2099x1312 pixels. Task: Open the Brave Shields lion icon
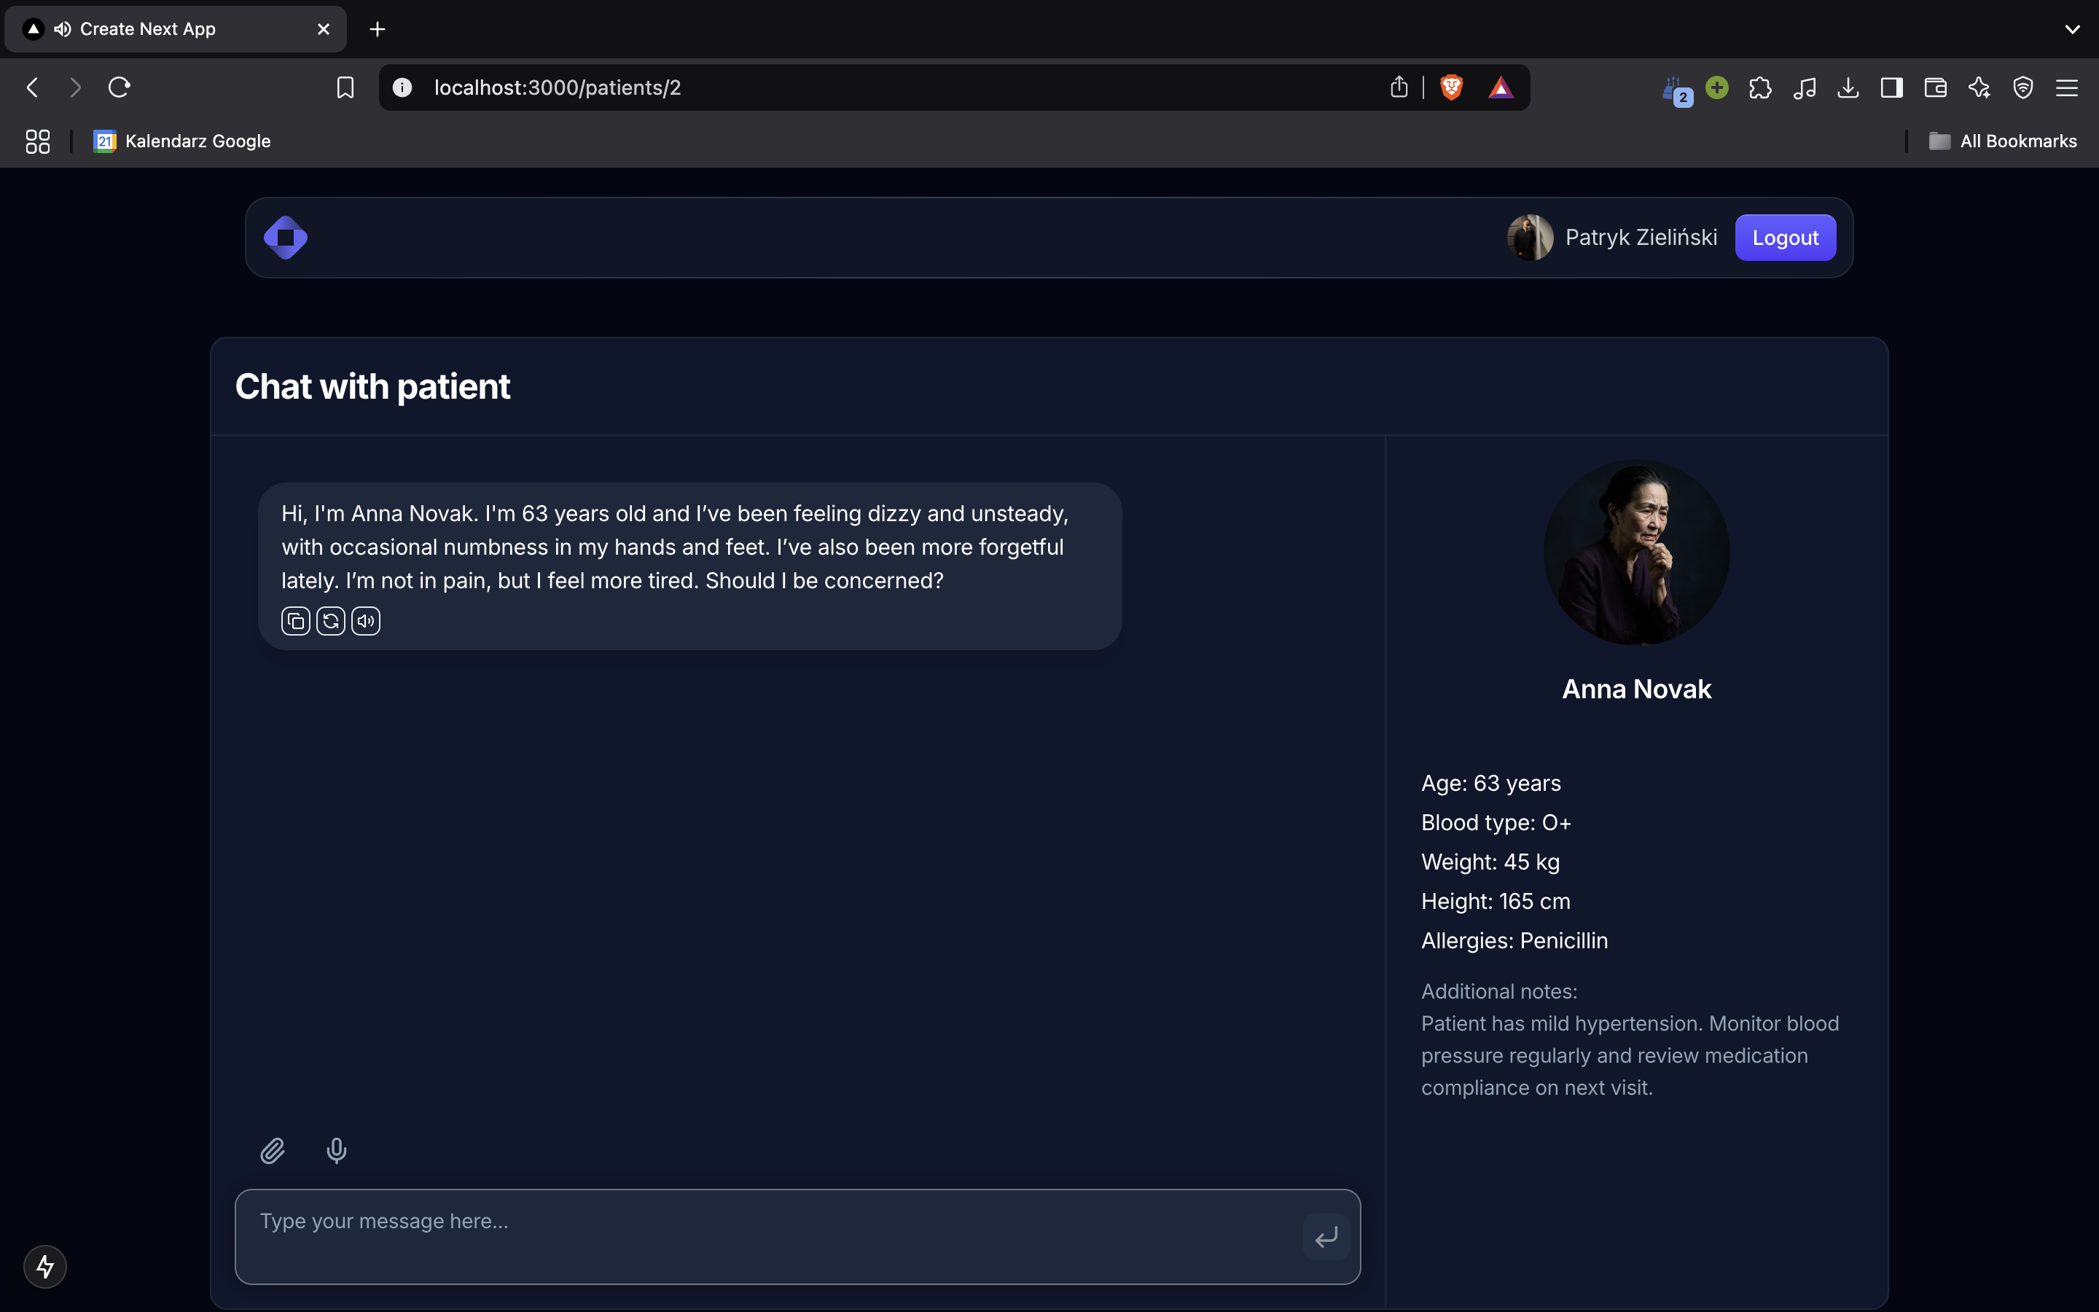pyautogui.click(x=1451, y=87)
